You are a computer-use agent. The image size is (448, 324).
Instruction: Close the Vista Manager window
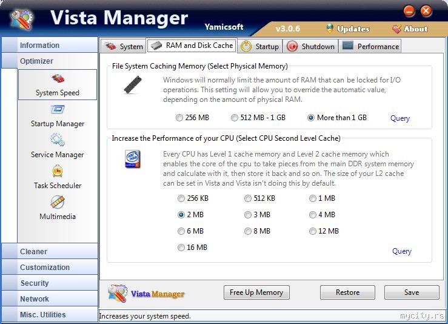click(x=426, y=11)
